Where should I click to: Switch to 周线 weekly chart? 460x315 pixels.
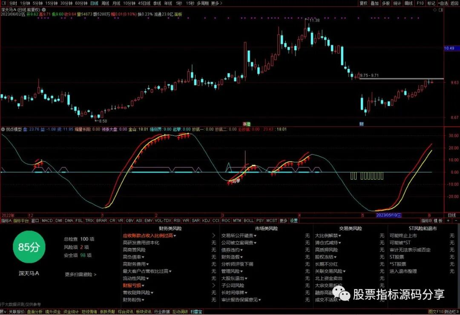coord(105,3)
